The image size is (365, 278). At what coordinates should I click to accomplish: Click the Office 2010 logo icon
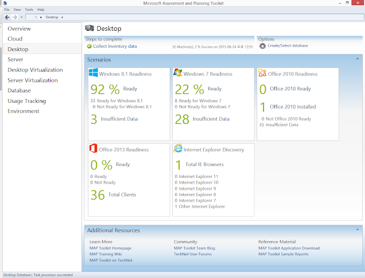[x=262, y=73]
